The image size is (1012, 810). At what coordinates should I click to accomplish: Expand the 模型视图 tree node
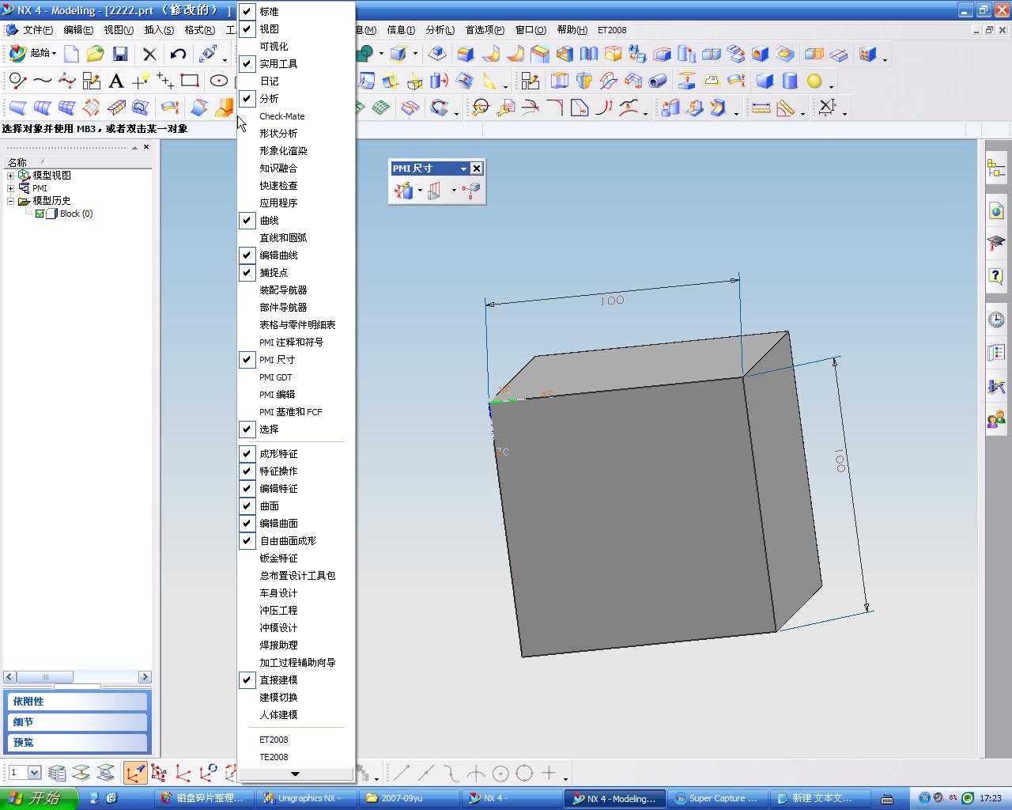pyautogui.click(x=11, y=176)
